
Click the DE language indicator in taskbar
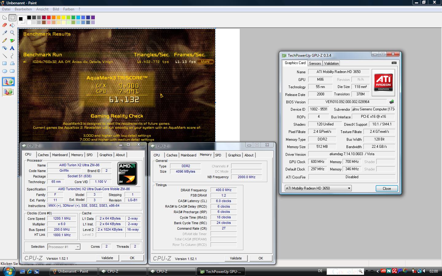click(320, 271)
